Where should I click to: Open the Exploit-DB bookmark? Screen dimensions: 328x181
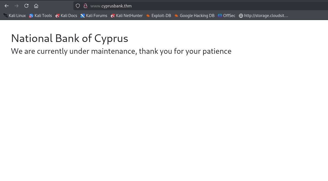coord(159,16)
